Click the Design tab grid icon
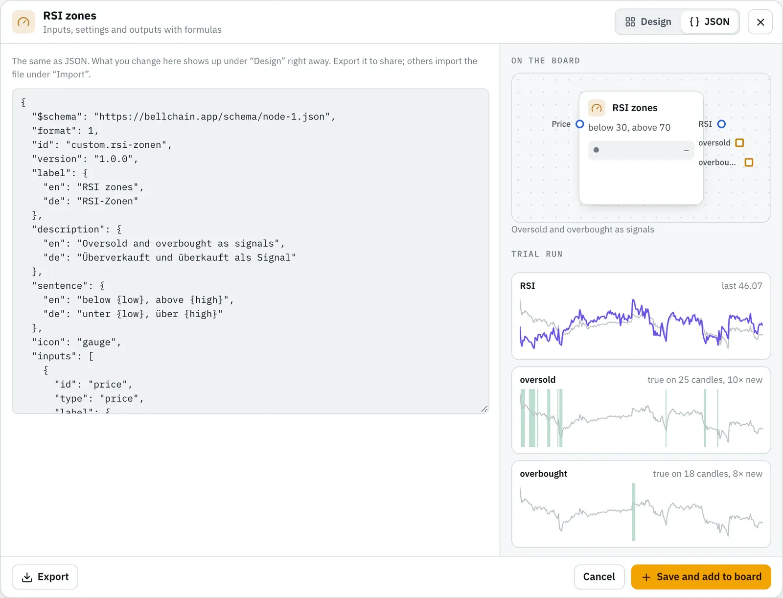Image resolution: width=783 pixels, height=598 pixels. (630, 22)
